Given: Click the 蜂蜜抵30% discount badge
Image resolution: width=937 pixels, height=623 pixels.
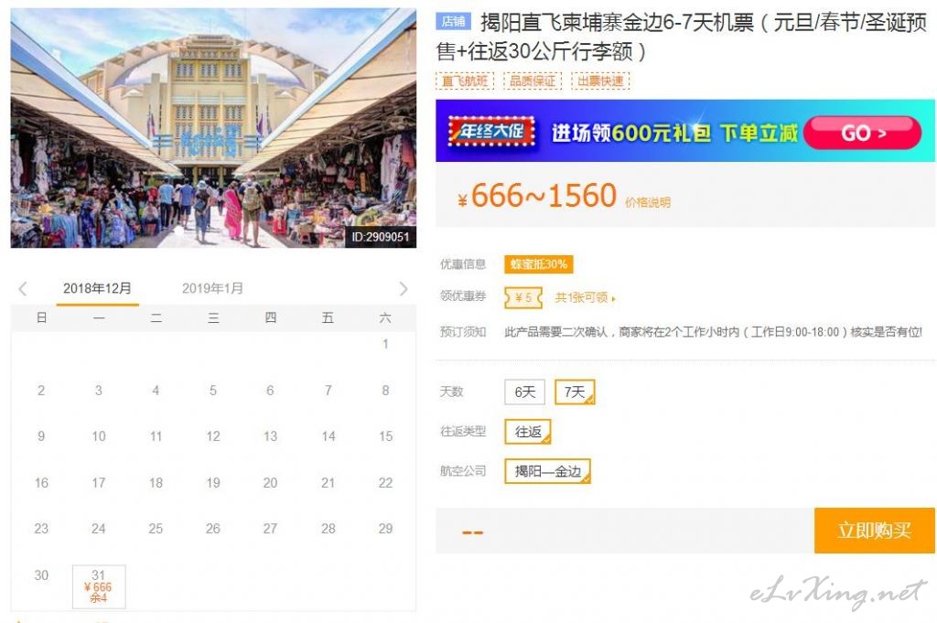Looking at the screenshot, I should (538, 264).
